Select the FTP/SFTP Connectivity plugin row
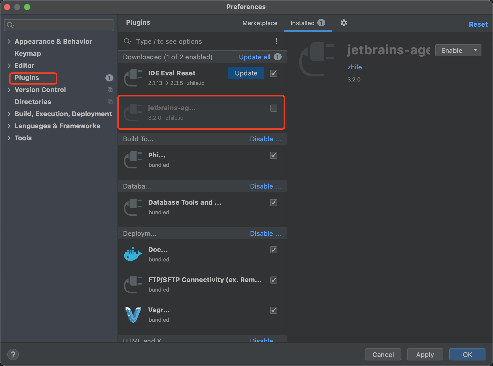 pyautogui.click(x=202, y=285)
